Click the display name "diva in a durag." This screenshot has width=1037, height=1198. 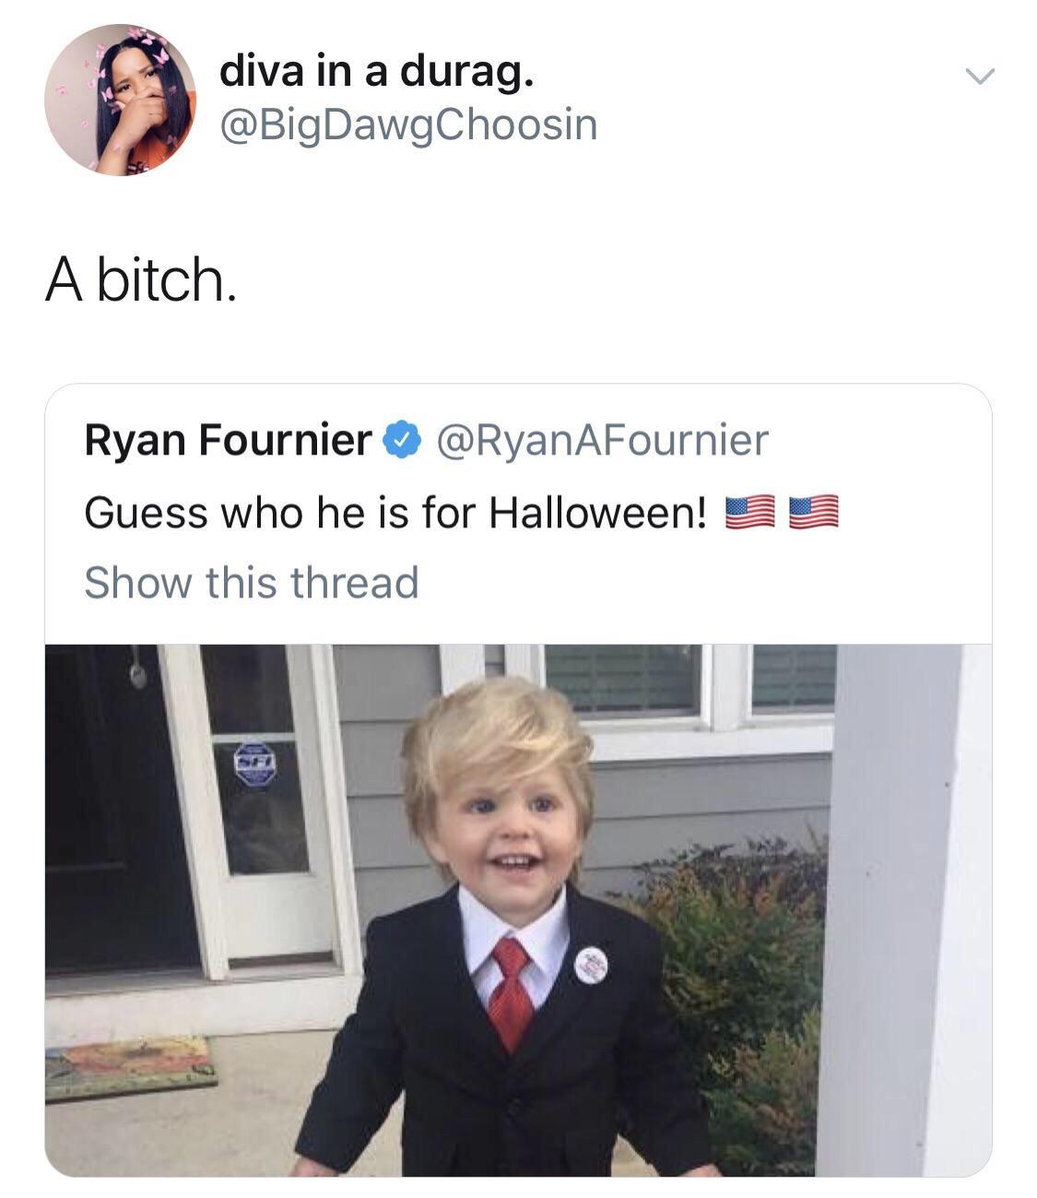pos(376,73)
